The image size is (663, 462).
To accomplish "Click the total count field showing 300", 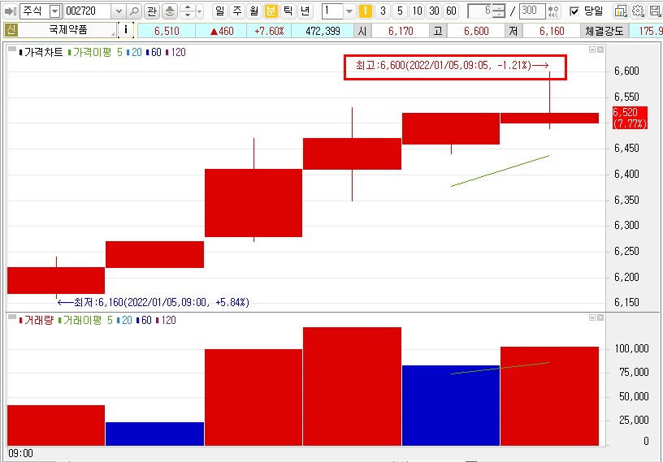I will coord(531,11).
